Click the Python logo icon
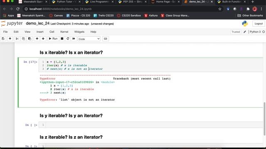Viewport: 266px width, 149px height. (245, 24)
